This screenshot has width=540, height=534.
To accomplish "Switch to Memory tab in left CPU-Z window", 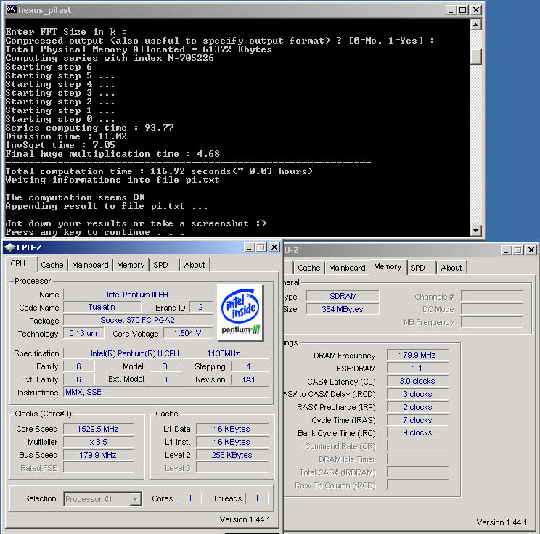I will 131,265.
